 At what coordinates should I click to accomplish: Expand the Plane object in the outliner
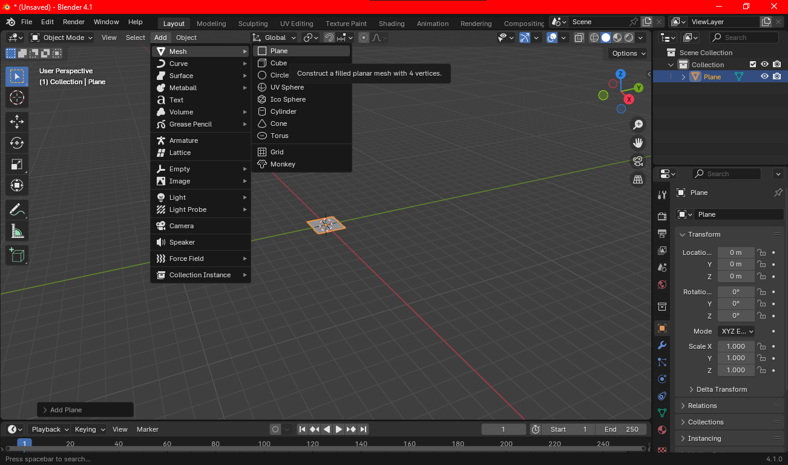click(683, 77)
